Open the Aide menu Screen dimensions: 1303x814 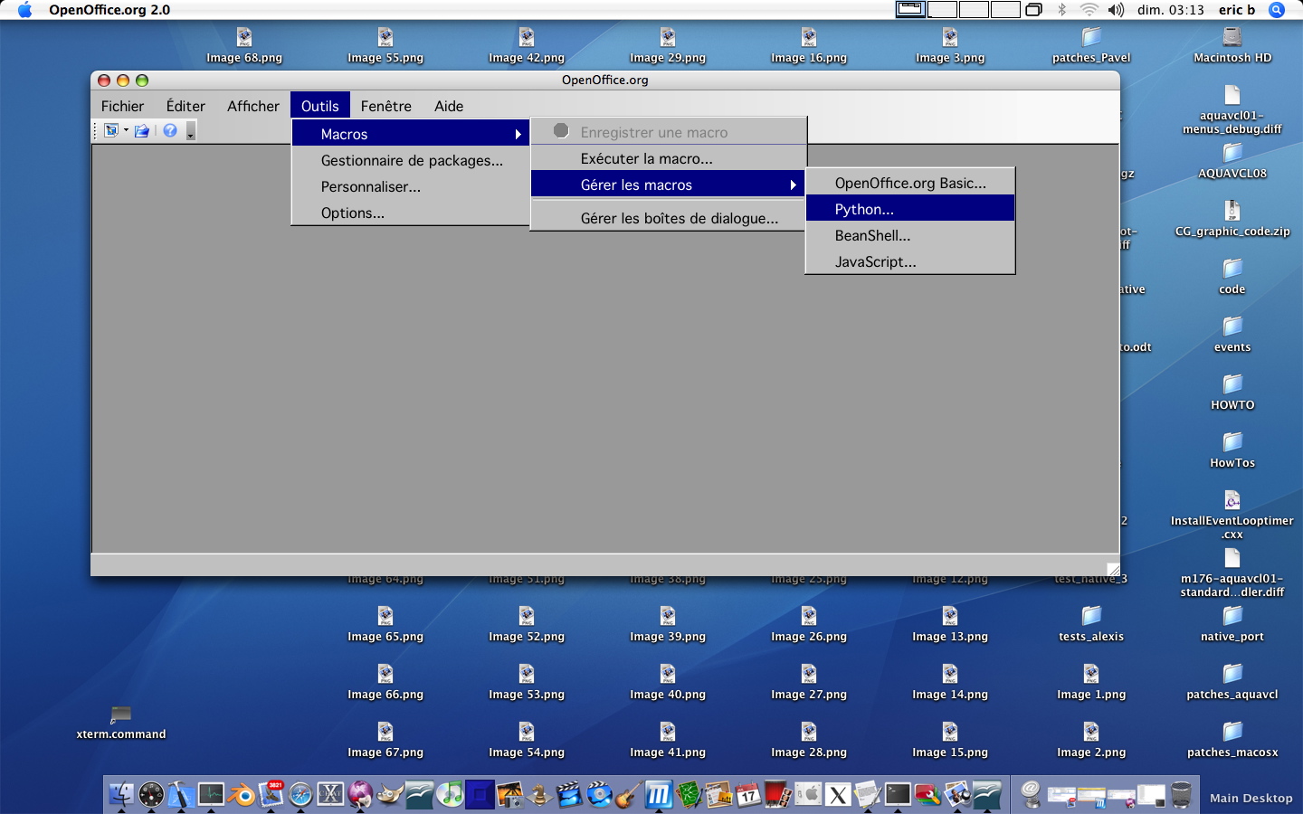click(449, 106)
